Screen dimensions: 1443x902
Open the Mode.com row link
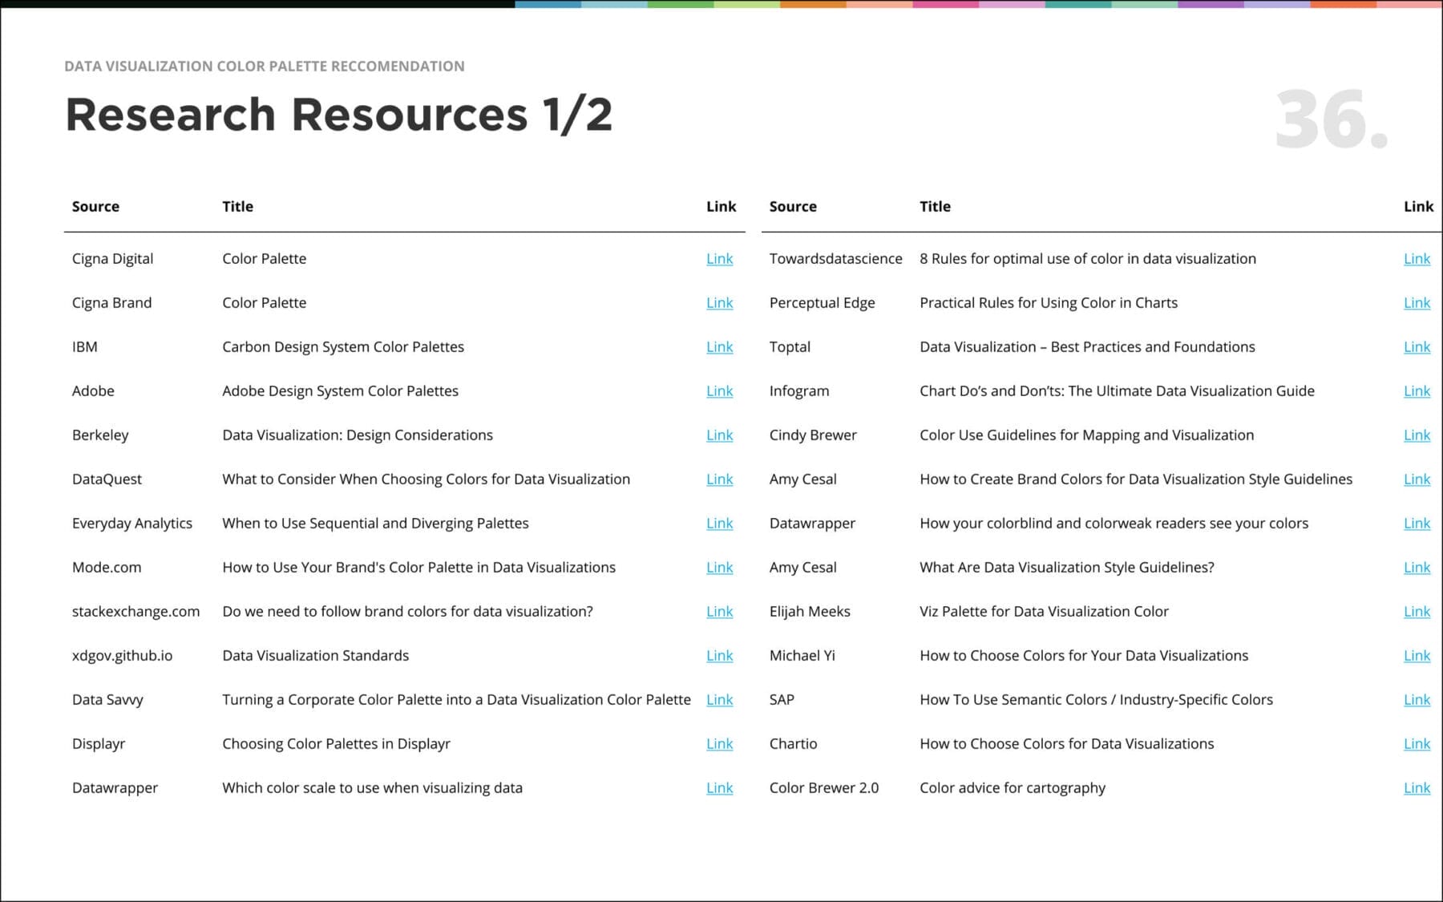click(719, 568)
